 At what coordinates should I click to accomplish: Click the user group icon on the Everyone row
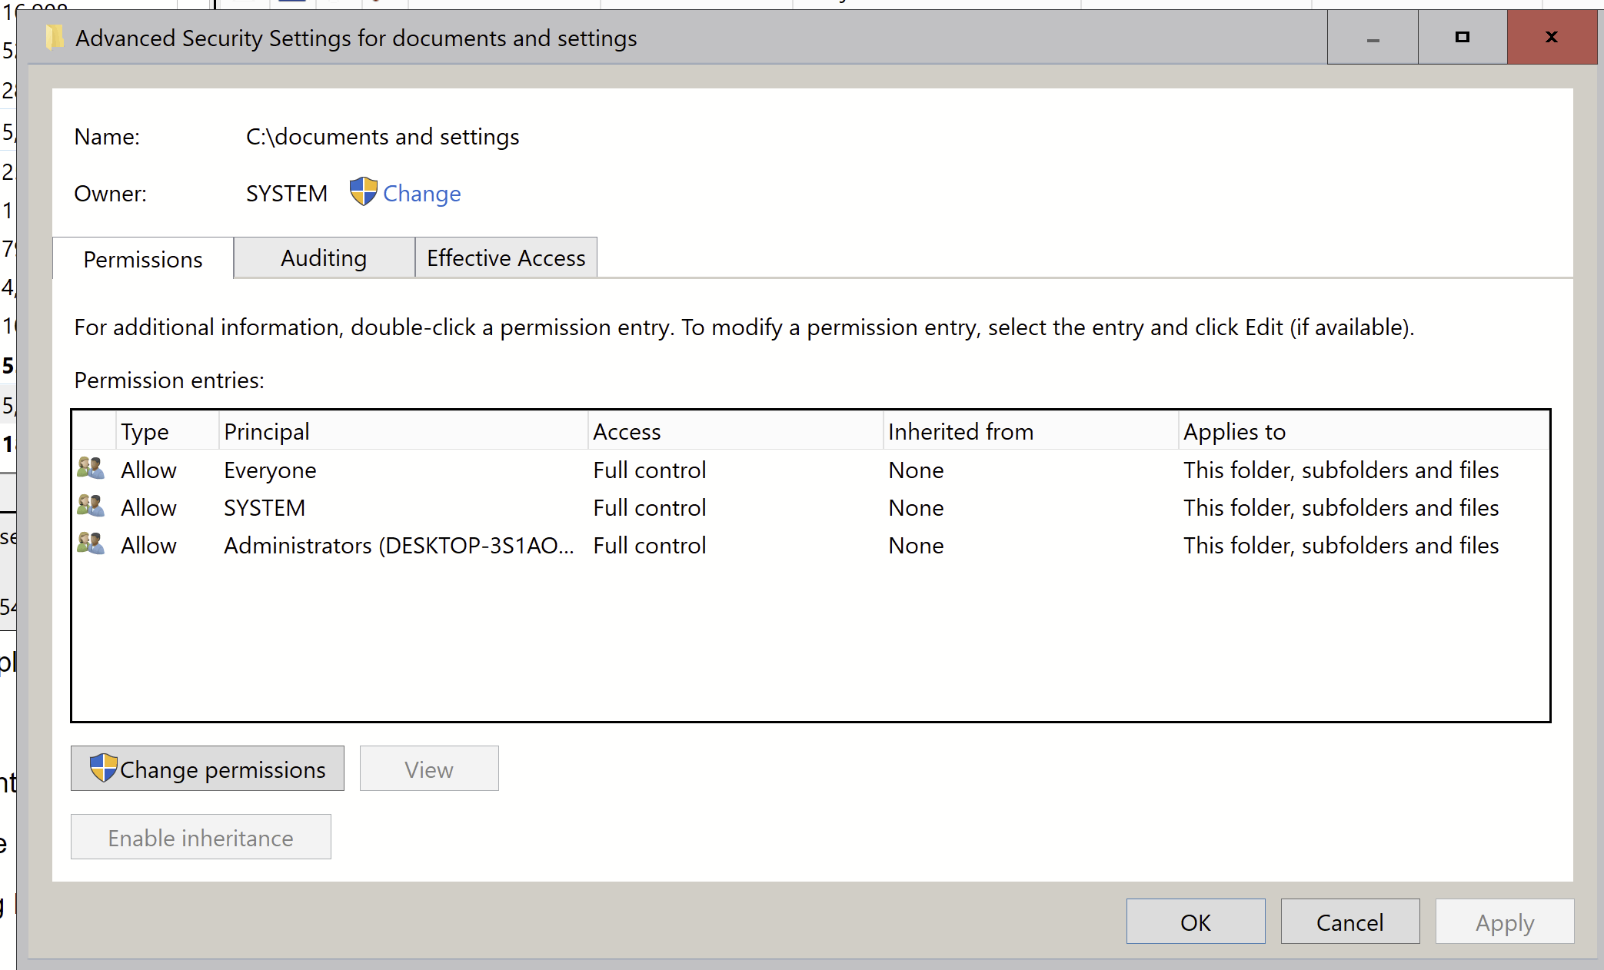91,468
